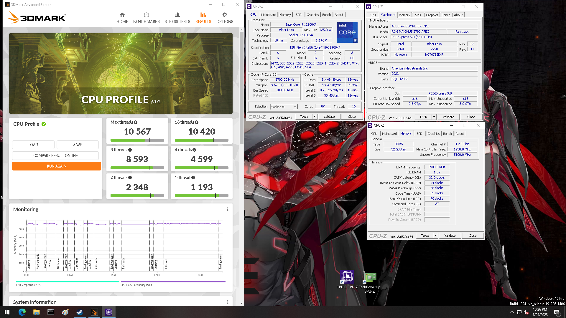Open 3DMark BENCHMARKS gauge icon
The height and width of the screenshot is (318, 566).
click(x=146, y=15)
